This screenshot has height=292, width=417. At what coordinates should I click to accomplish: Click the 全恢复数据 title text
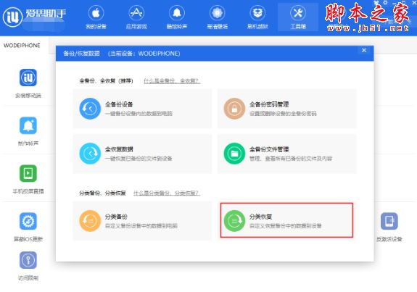(119, 149)
